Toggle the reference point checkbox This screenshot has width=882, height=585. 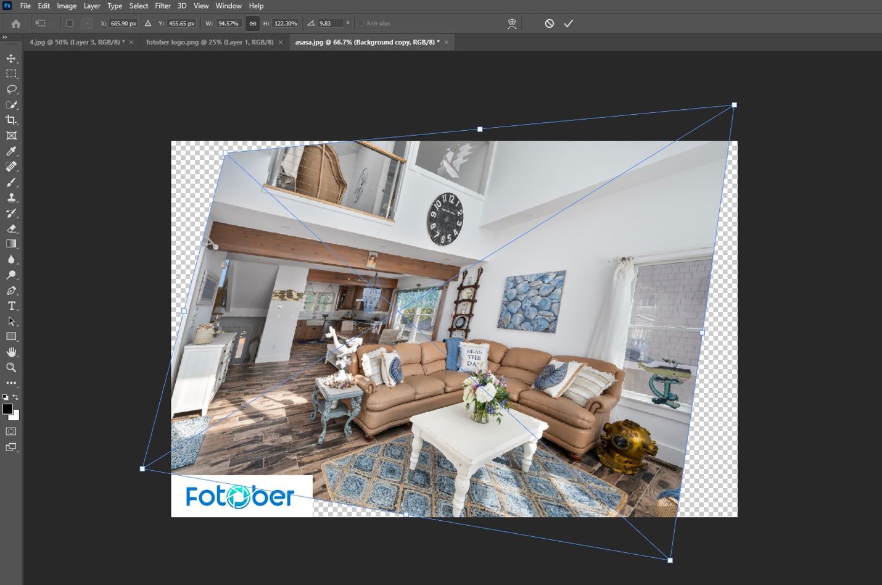tap(70, 23)
